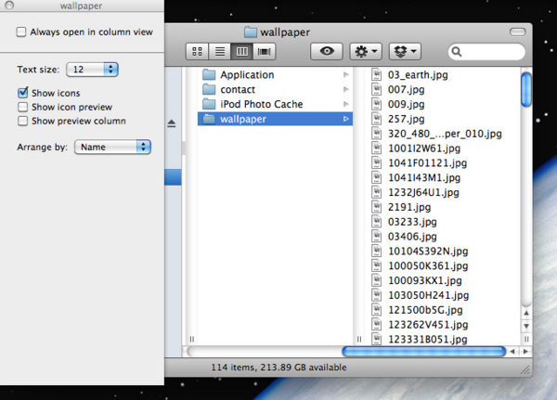
Task: Click the file icon for 03_earth.jpg
Action: pyautogui.click(x=376, y=74)
